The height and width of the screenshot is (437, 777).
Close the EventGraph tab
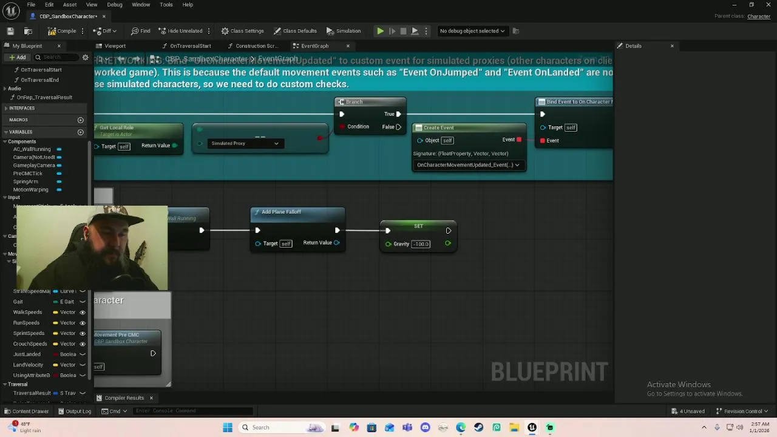(x=348, y=46)
